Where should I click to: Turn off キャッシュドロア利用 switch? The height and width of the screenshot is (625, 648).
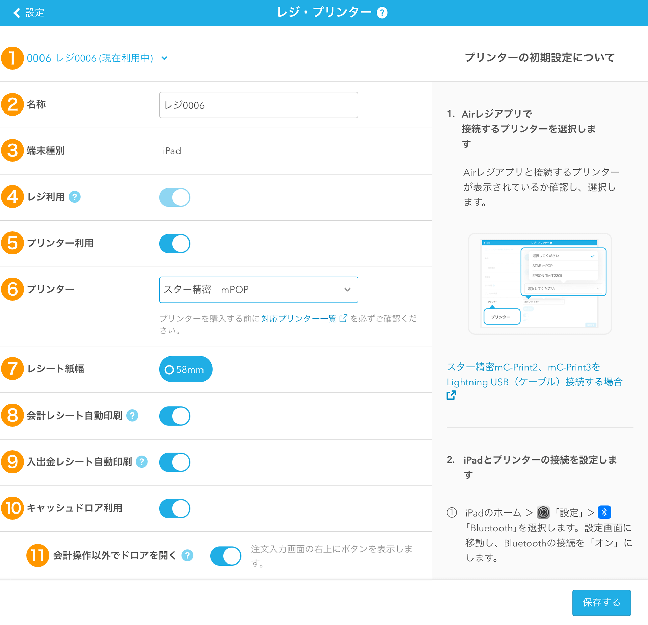(x=174, y=508)
